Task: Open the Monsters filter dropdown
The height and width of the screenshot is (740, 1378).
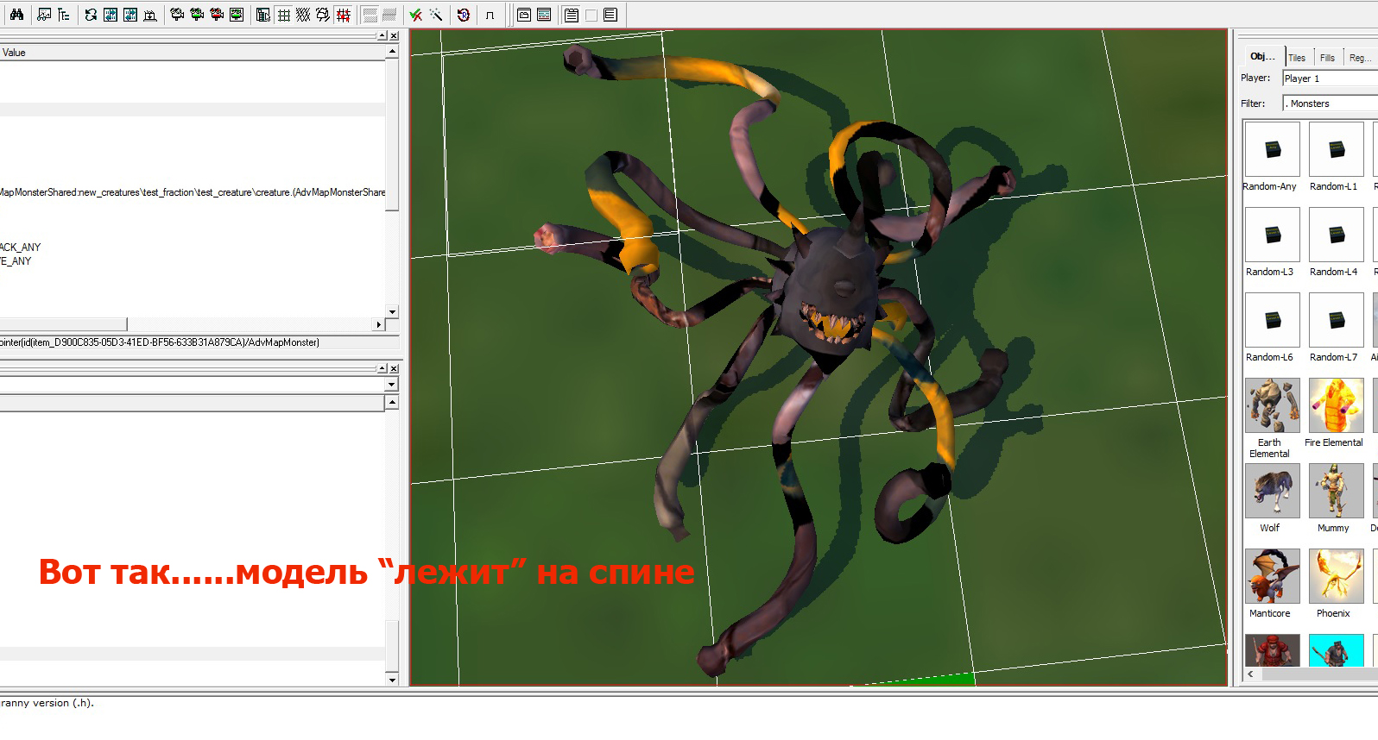Action: [x=1330, y=103]
